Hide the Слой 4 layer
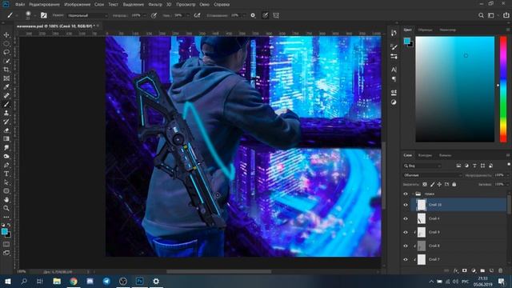 click(406, 218)
